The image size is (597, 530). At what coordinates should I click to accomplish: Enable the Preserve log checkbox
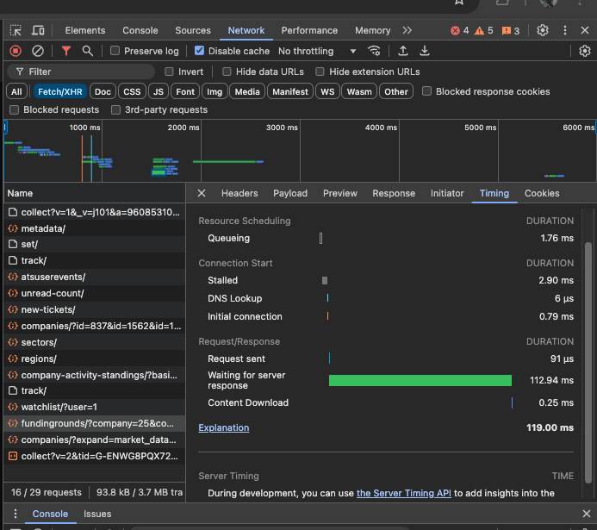115,51
